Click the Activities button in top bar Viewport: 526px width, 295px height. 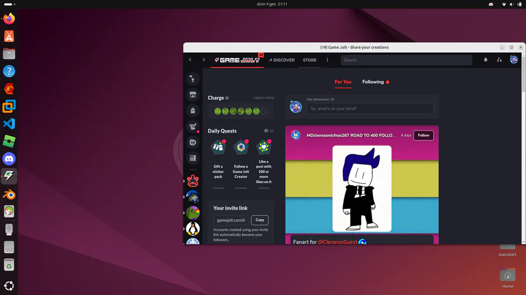click(9, 4)
